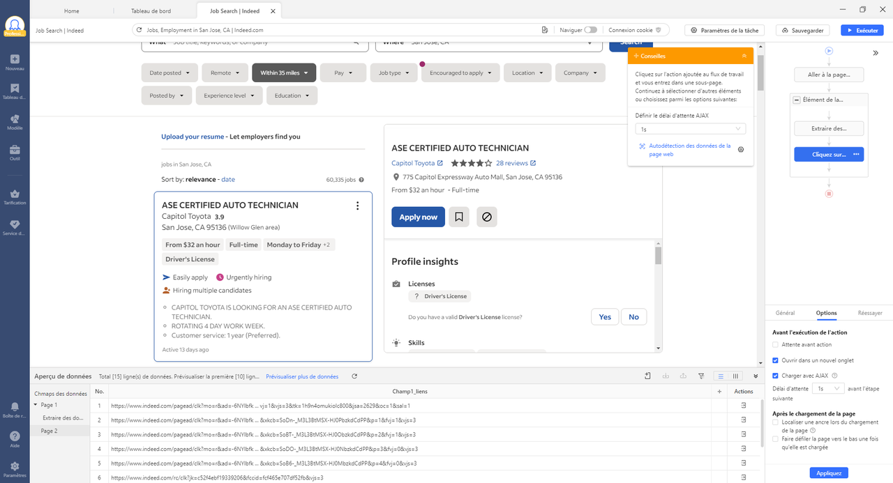893x483 pixels.
Task: Click the job details panel scrollbar
Action: (x=658, y=256)
